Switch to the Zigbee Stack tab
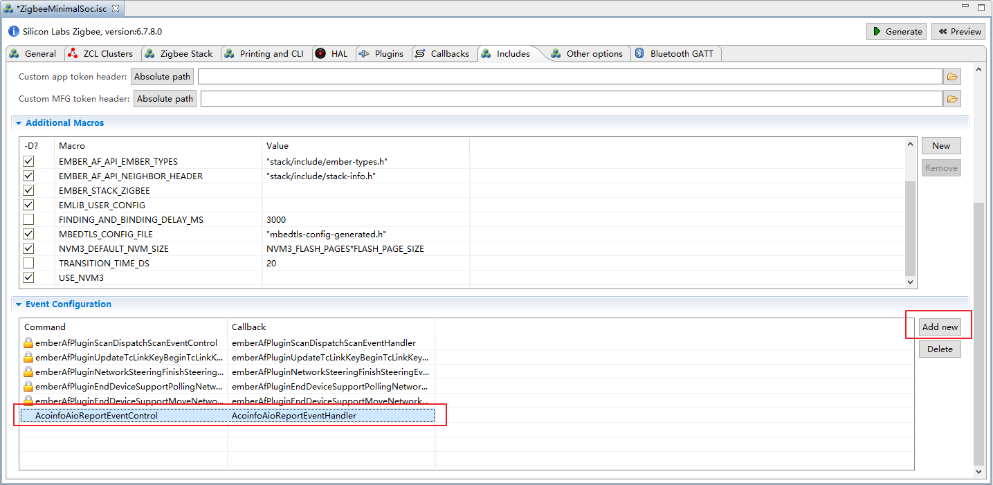Screen dimensions: 993x485 tap(186, 53)
